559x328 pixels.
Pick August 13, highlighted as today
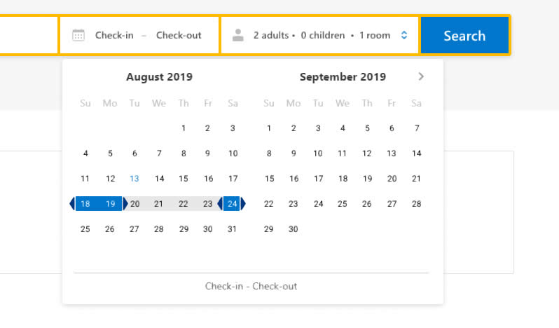pos(134,179)
